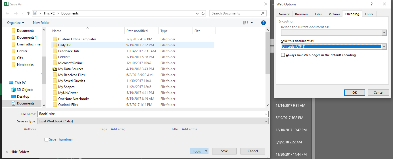Switch to the Pictures tab
The width and height of the screenshot is (393, 159).
(x=335, y=14)
